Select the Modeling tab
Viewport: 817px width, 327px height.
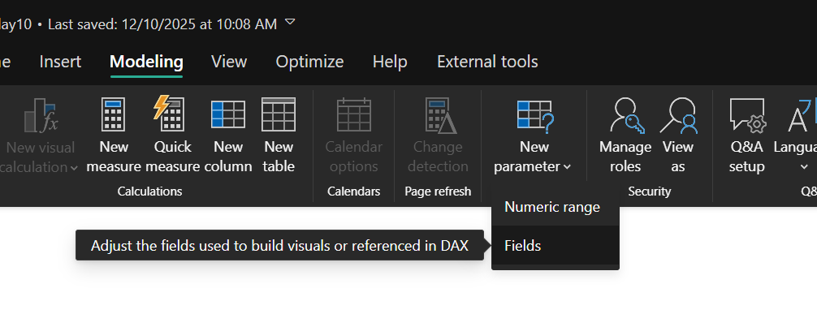coord(146,62)
